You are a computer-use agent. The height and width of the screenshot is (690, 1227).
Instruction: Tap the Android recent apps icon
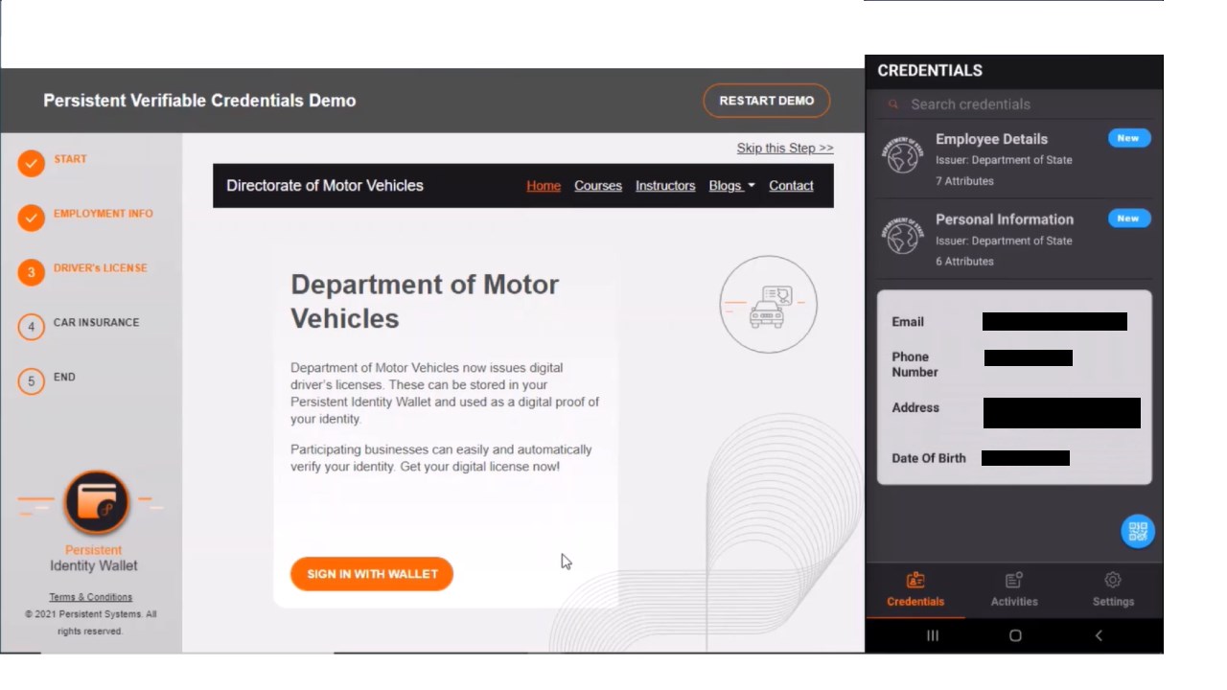click(933, 635)
